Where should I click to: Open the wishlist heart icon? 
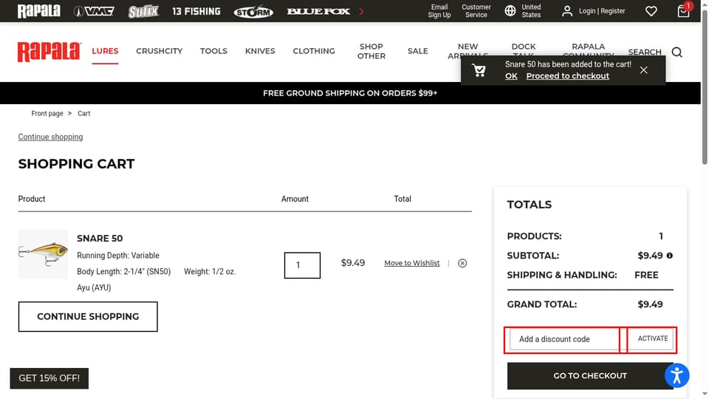click(651, 11)
